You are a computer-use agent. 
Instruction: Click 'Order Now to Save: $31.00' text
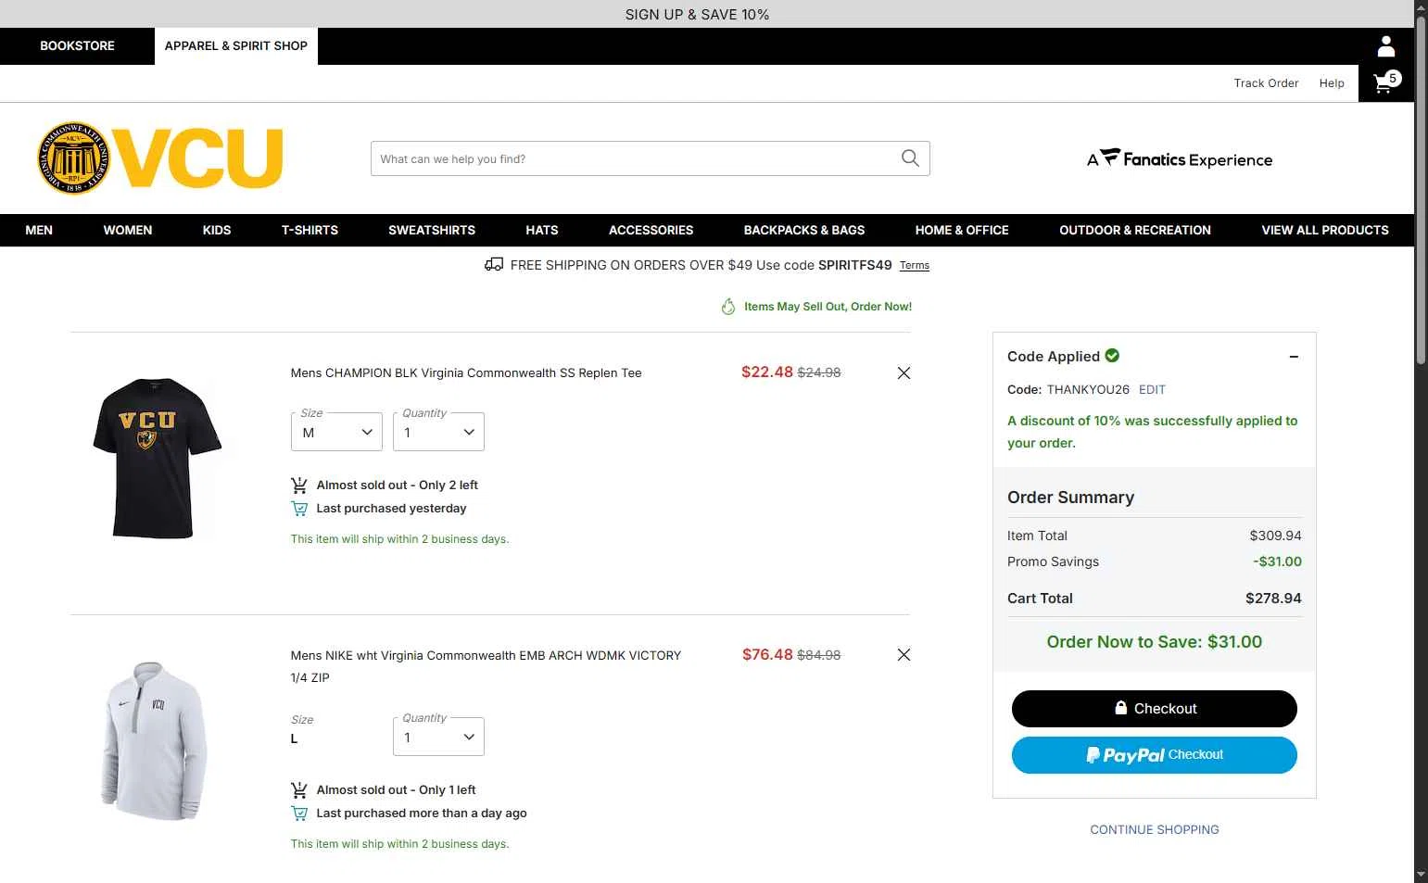coord(1154,642)
